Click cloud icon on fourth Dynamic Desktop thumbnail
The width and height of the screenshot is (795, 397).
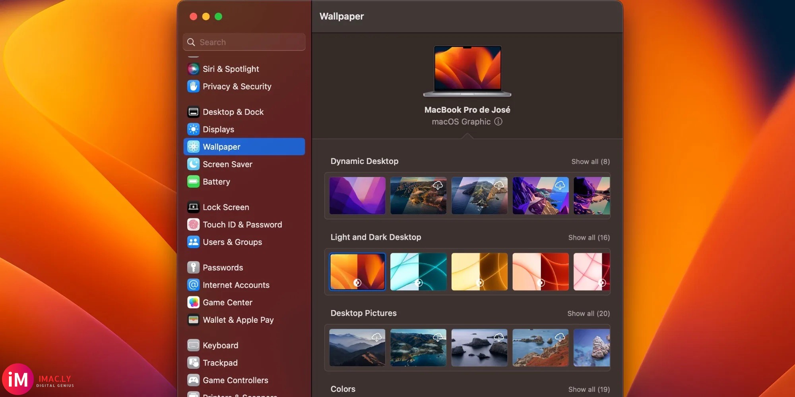pyautogui.click(x=560, y=185)
